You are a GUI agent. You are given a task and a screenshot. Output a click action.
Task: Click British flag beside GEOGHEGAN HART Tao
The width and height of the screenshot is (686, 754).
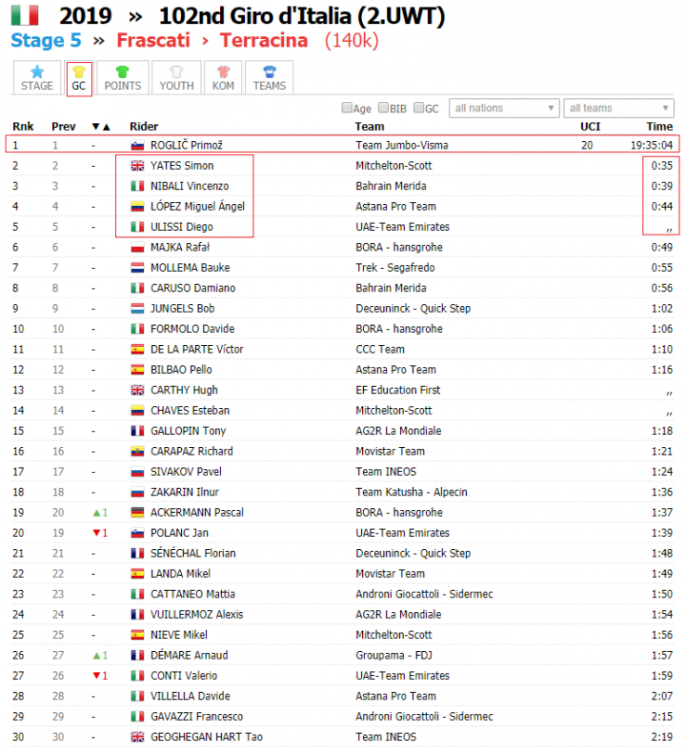coord(137,737)
